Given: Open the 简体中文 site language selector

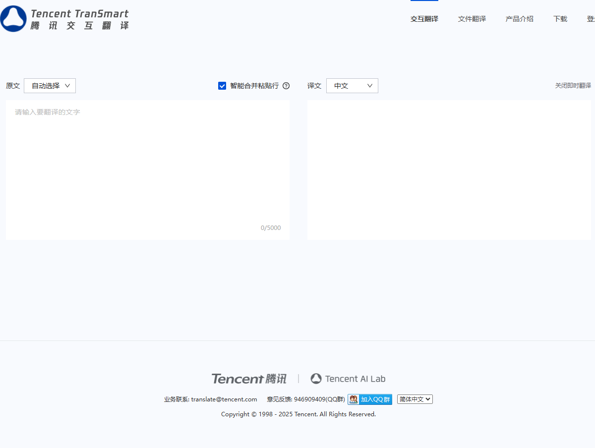Looking at the screenshot, I should (x=415, y=399).
